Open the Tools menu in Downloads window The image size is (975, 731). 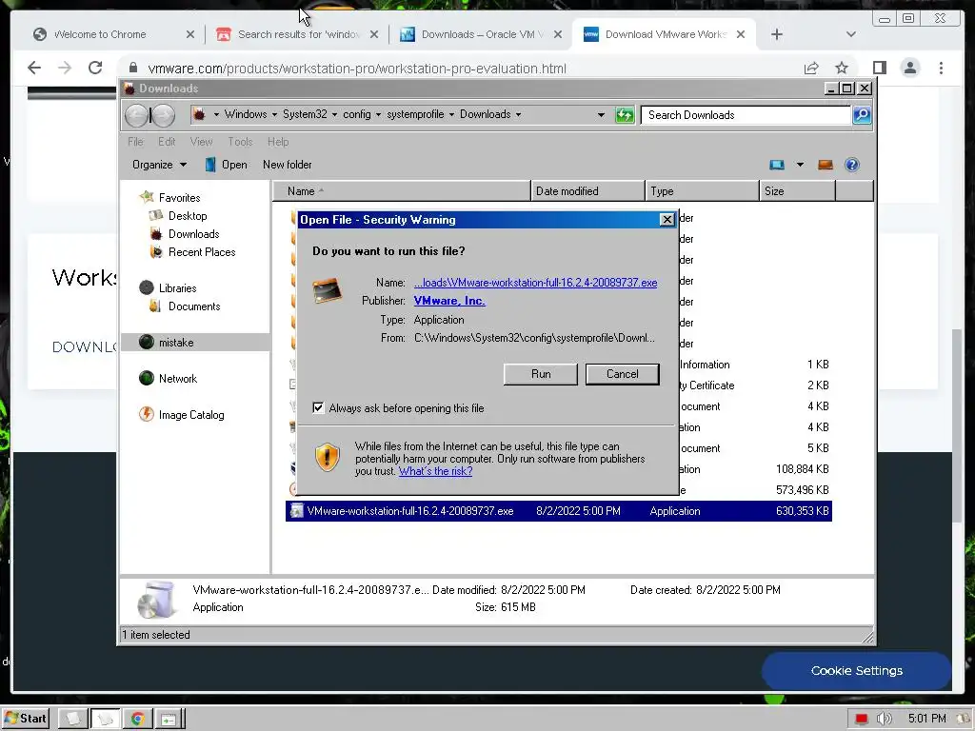tap(240, 142)
